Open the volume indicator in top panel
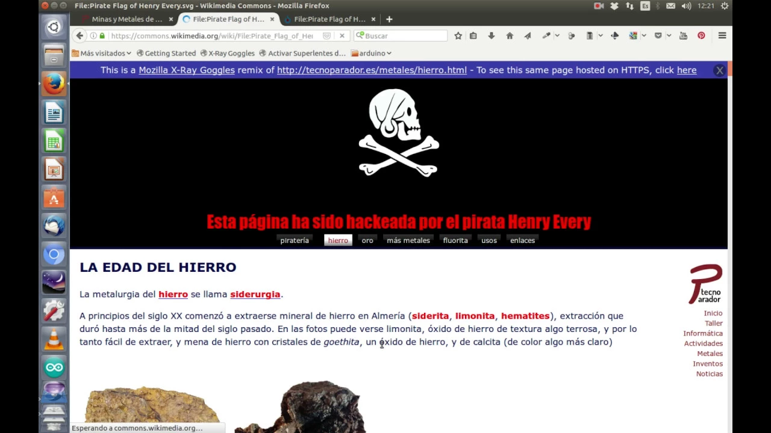 (x=686, y=5)
